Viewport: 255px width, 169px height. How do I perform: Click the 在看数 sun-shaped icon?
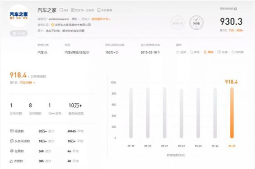tap(12, 151)
